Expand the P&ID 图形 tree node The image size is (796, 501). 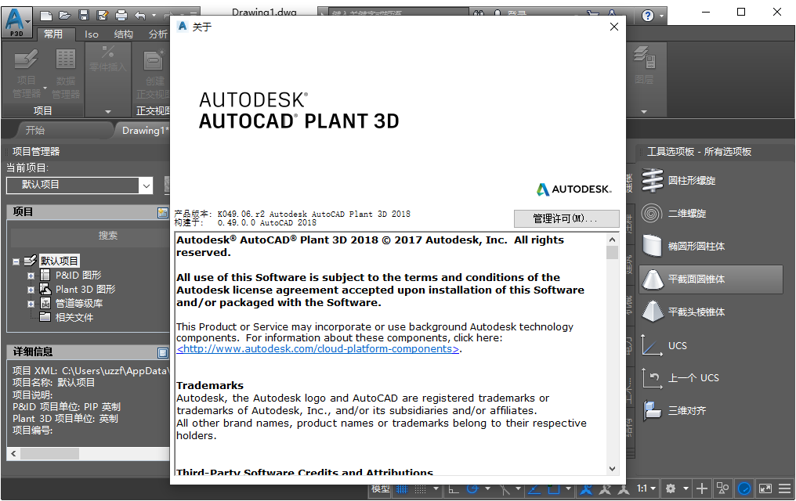pyautogui.click(x=31, y=276)
